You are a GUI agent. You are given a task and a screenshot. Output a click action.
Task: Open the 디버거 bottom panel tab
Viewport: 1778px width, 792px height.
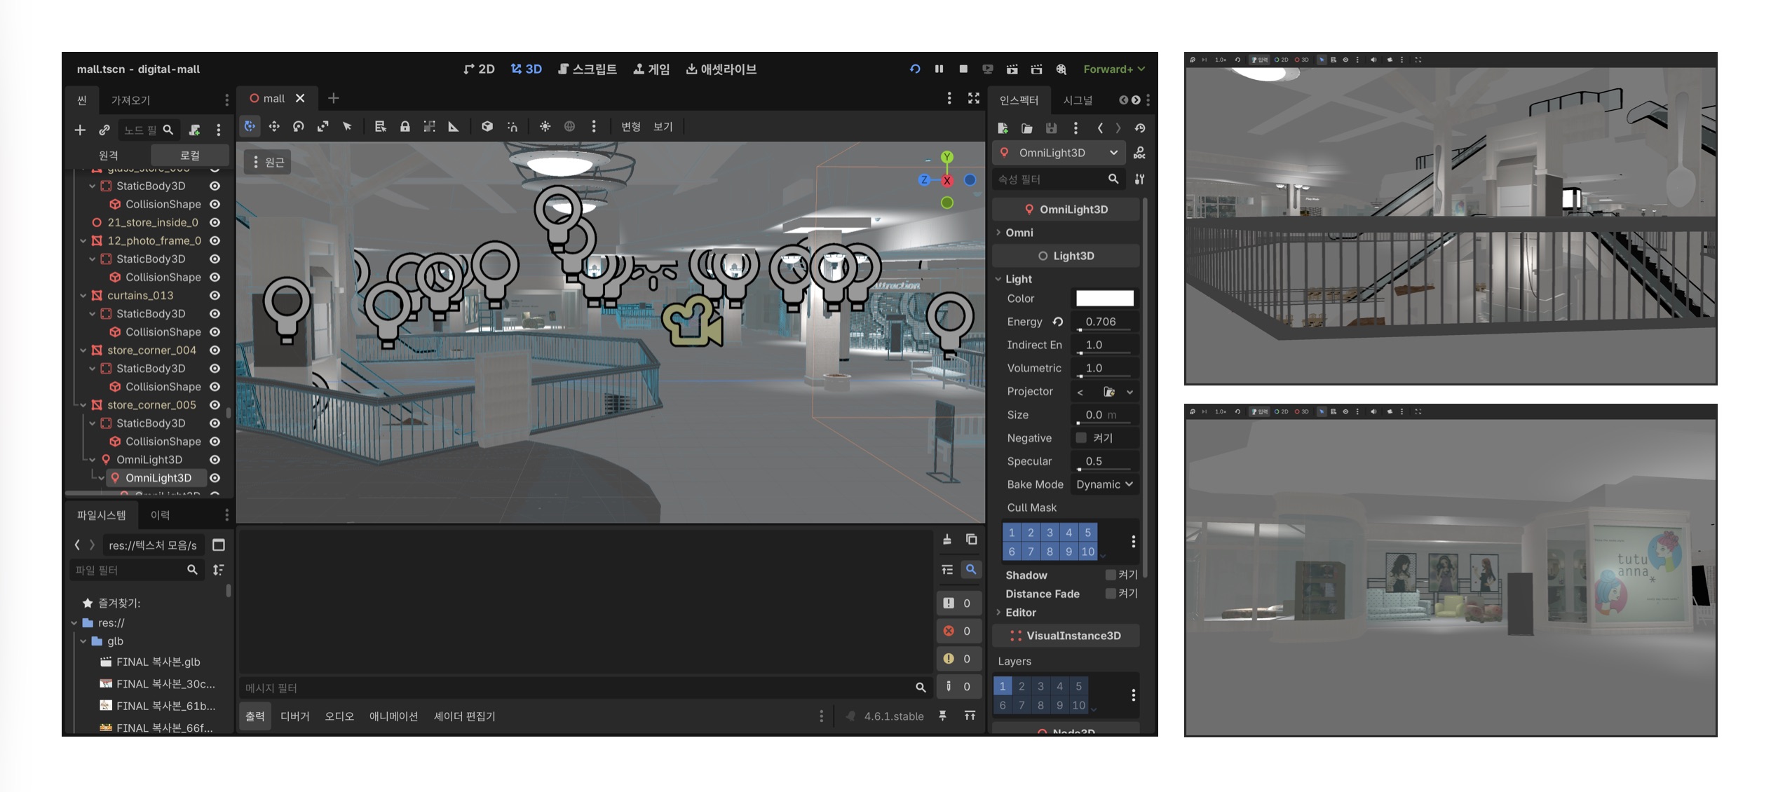coord(294,716)
